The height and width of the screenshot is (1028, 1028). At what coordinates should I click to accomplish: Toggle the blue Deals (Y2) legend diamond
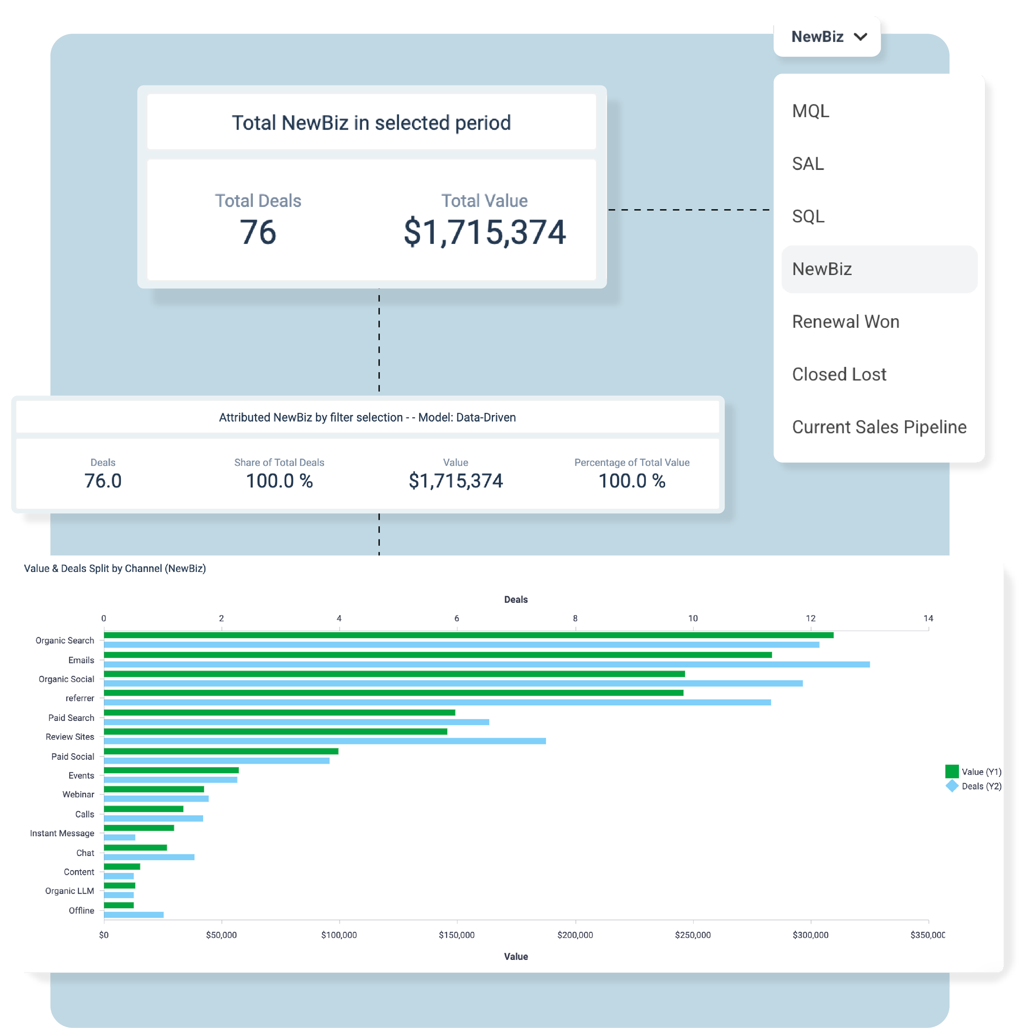(x=952, y=786)
